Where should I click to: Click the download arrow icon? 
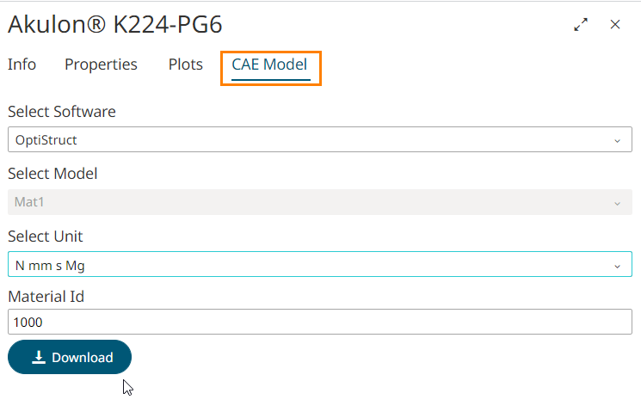pos(39,358)
